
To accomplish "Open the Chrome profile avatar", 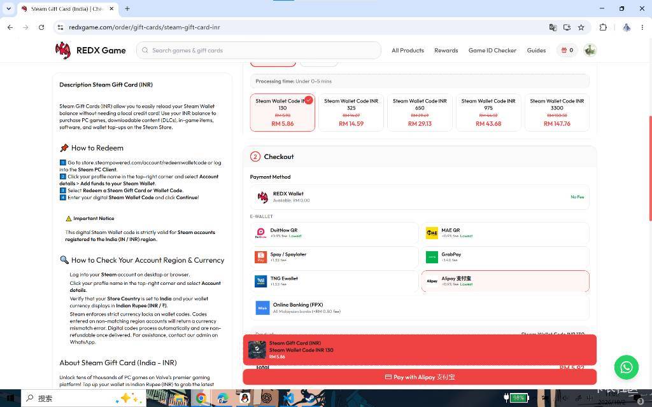I will [627, 27].
